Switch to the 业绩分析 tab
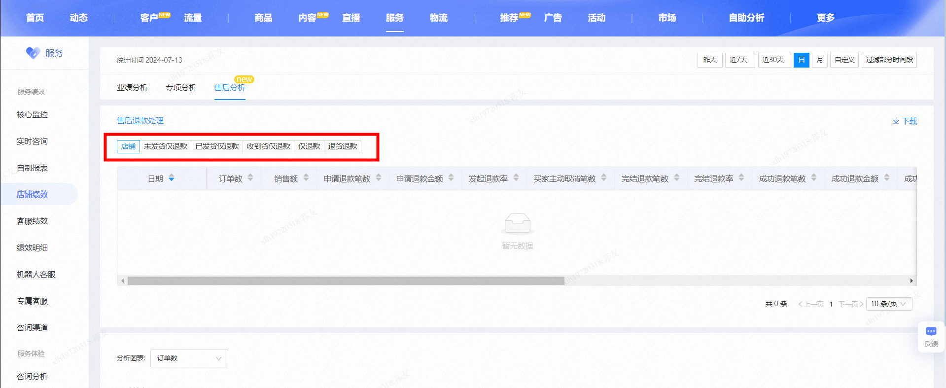 pos(132,87)
